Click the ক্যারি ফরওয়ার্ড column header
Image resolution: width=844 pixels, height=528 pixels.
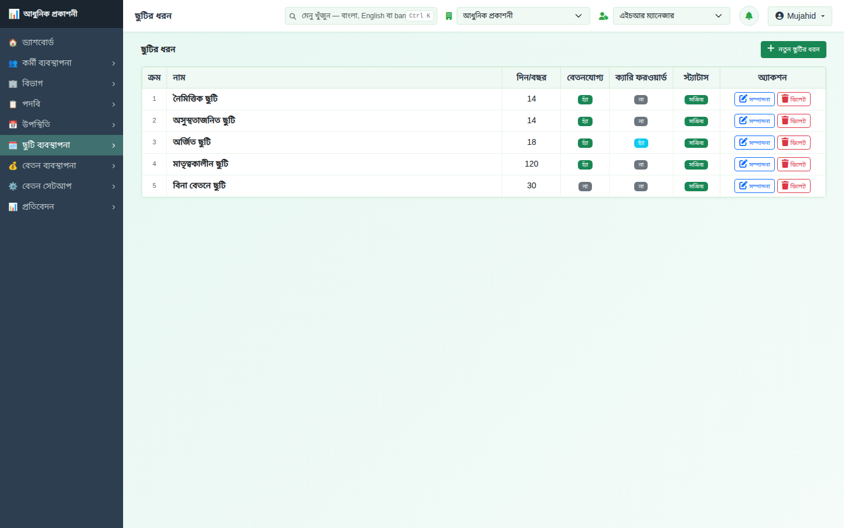tap(641, 77)
